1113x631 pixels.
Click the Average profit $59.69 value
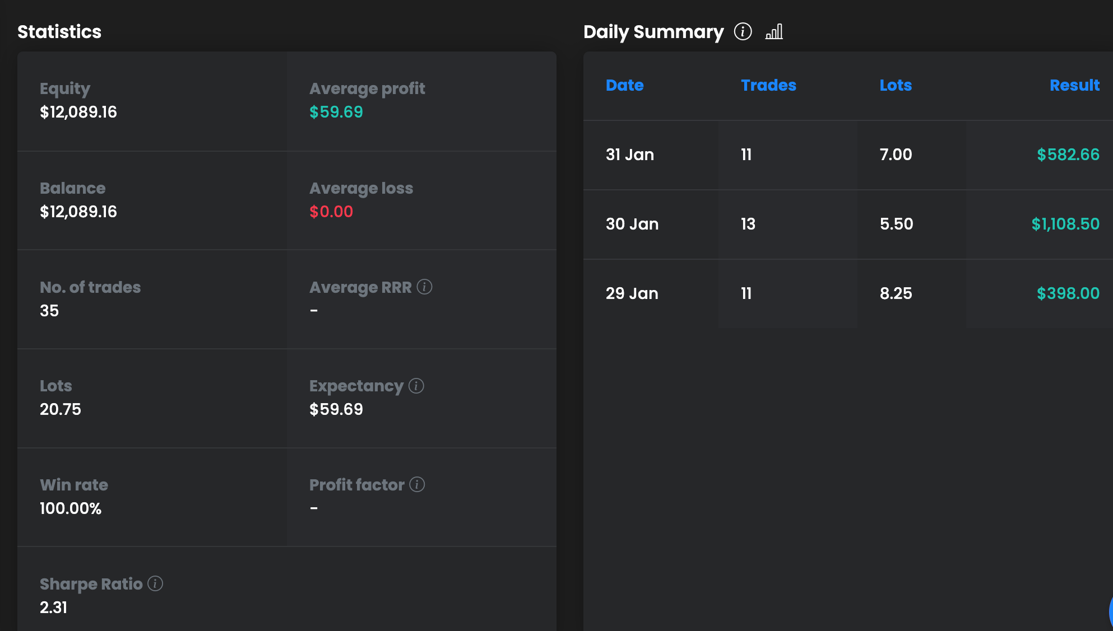(336, 112)
